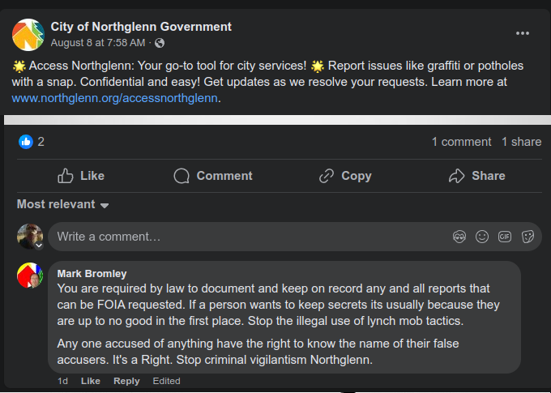Open the sticker picker in comment box

[x=528, y=237]
